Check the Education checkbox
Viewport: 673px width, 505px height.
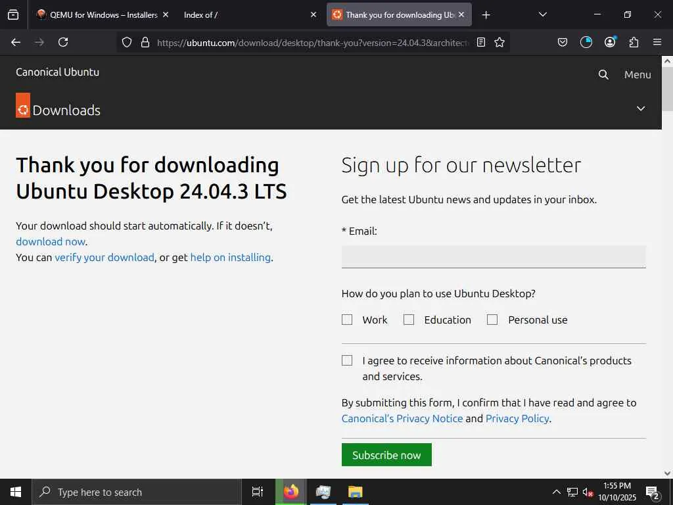(x=409, y=320)
